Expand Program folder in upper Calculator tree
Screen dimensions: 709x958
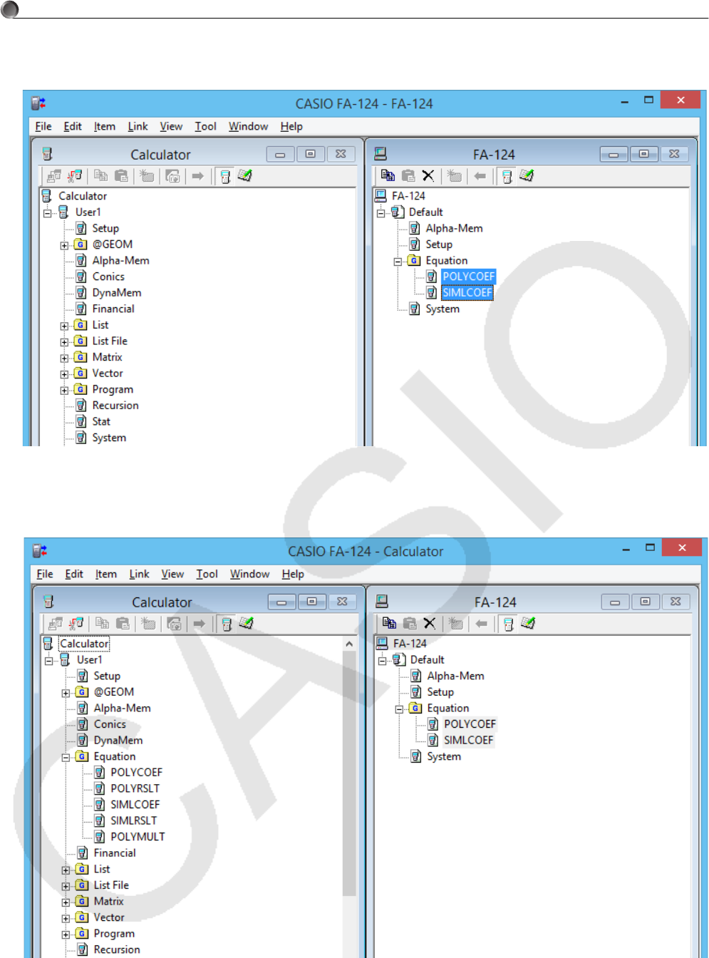64,391
